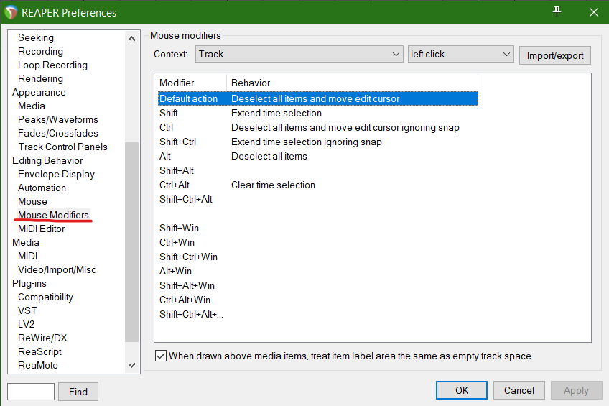Select the Shift modifier row
This screenshot has height=406, width=609.
(x=317, y=113)
